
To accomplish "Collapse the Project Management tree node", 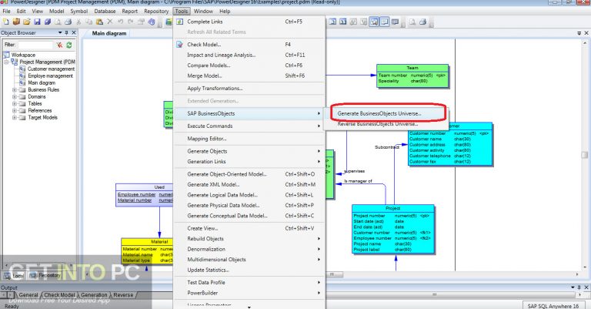I will pos(6,62).
